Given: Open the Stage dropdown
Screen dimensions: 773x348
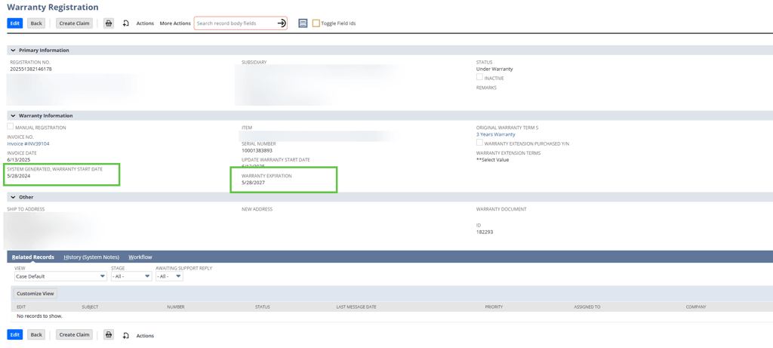Looking at the screenshot, I should pyautogui.click(x=131, y=276).
